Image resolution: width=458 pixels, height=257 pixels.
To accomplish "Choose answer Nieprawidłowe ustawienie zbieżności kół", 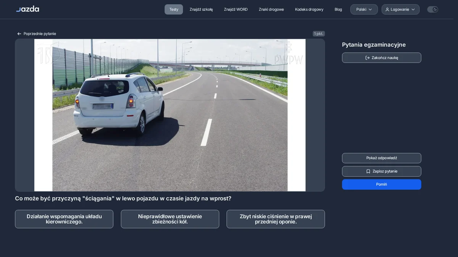I will click(x=170, y=219).
